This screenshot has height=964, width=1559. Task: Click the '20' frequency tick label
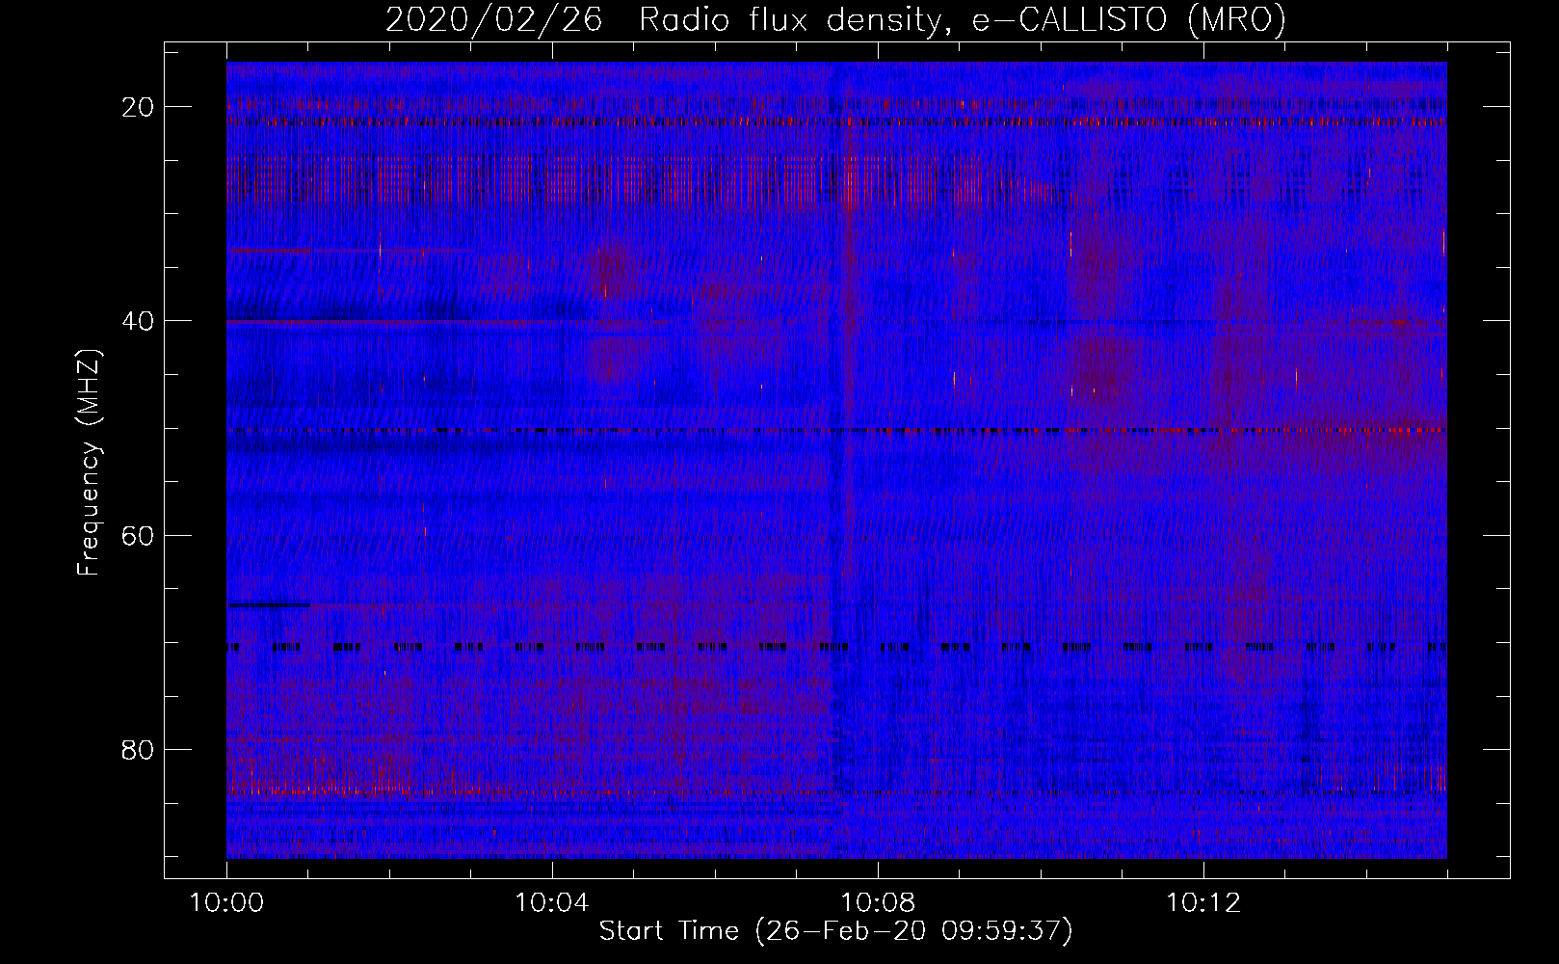138,107
